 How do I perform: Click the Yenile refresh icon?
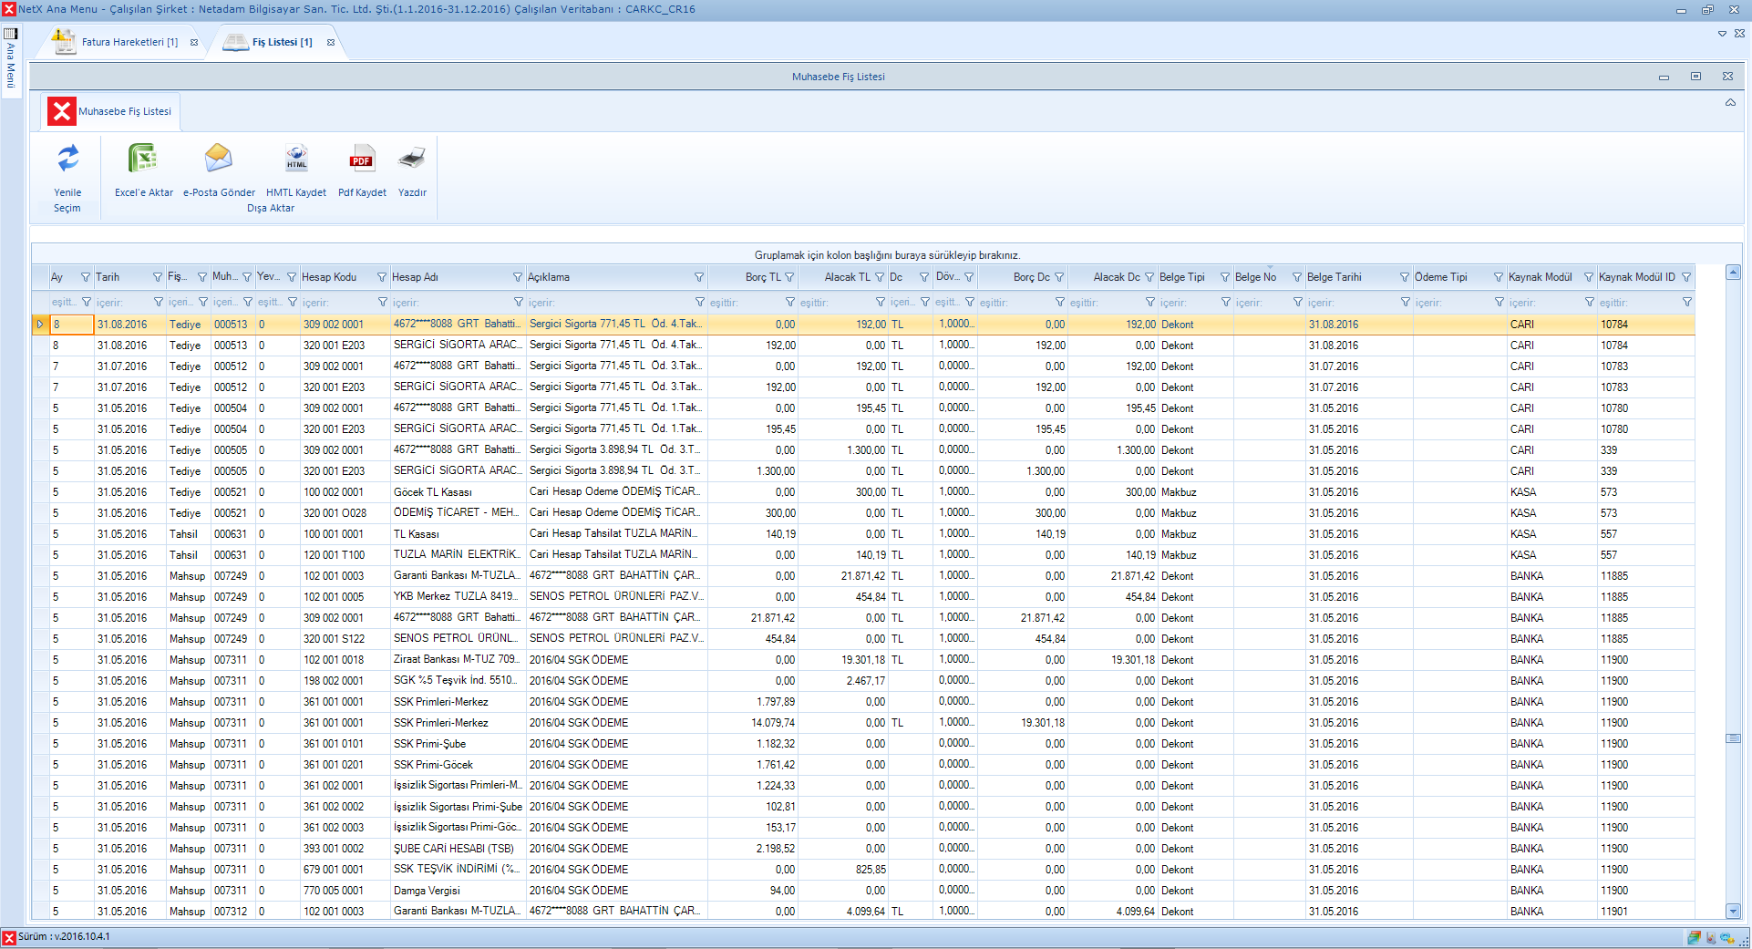point(67,160)
